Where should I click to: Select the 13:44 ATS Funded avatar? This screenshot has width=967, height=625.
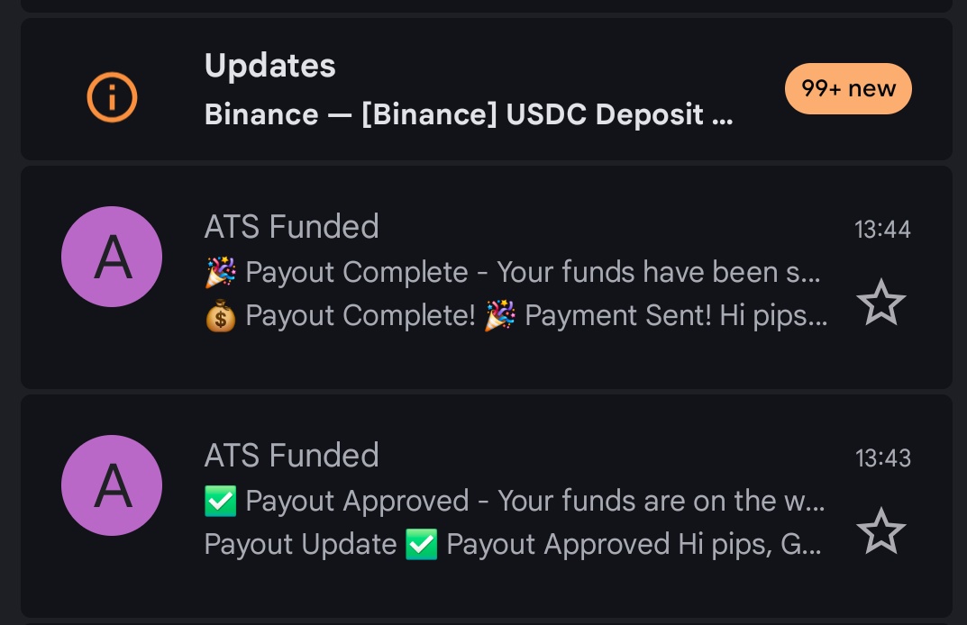pyautogui.click(x=112, y=257)
